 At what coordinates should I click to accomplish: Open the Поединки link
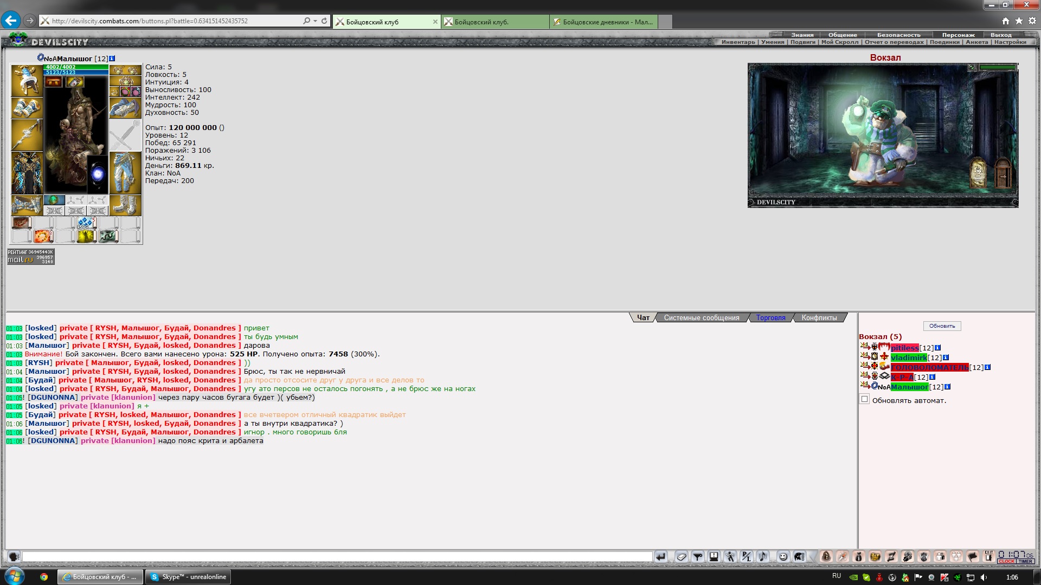point(944,42)
